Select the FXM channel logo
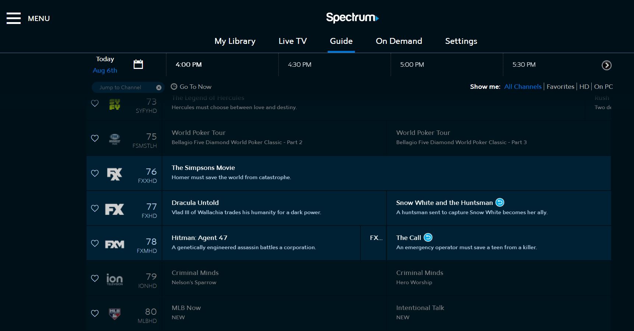 [x=115, y=244]
